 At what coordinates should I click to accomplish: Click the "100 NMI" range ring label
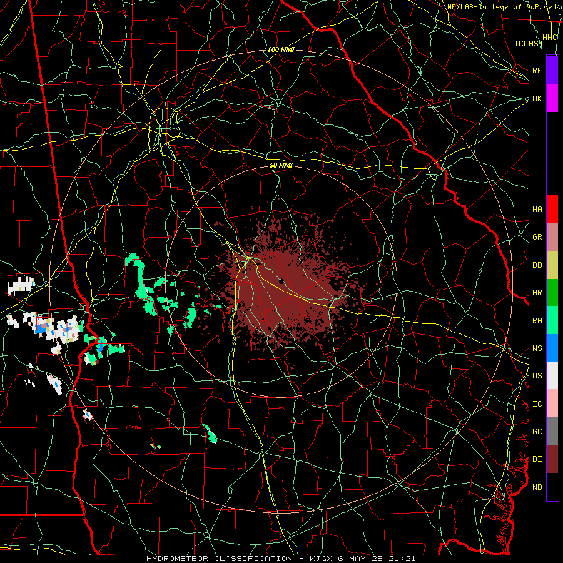click(281, 49)
